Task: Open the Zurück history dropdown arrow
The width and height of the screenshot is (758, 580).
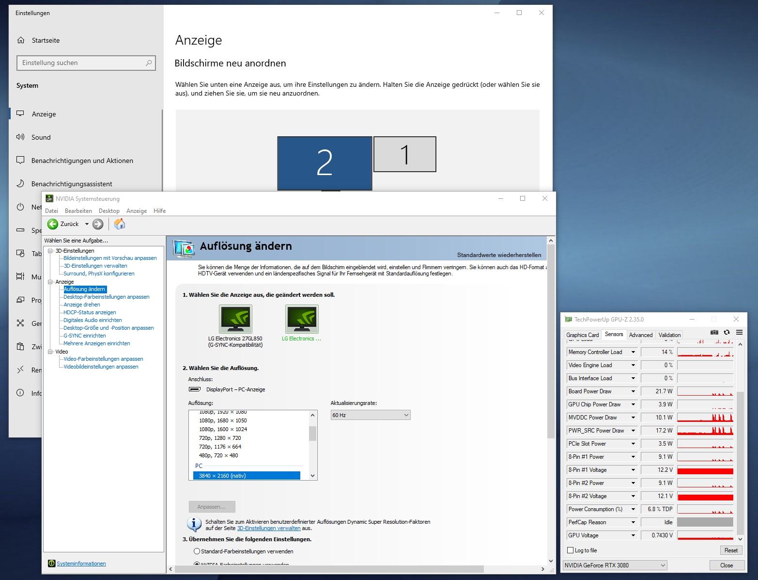Action: [x=87, y=224]
